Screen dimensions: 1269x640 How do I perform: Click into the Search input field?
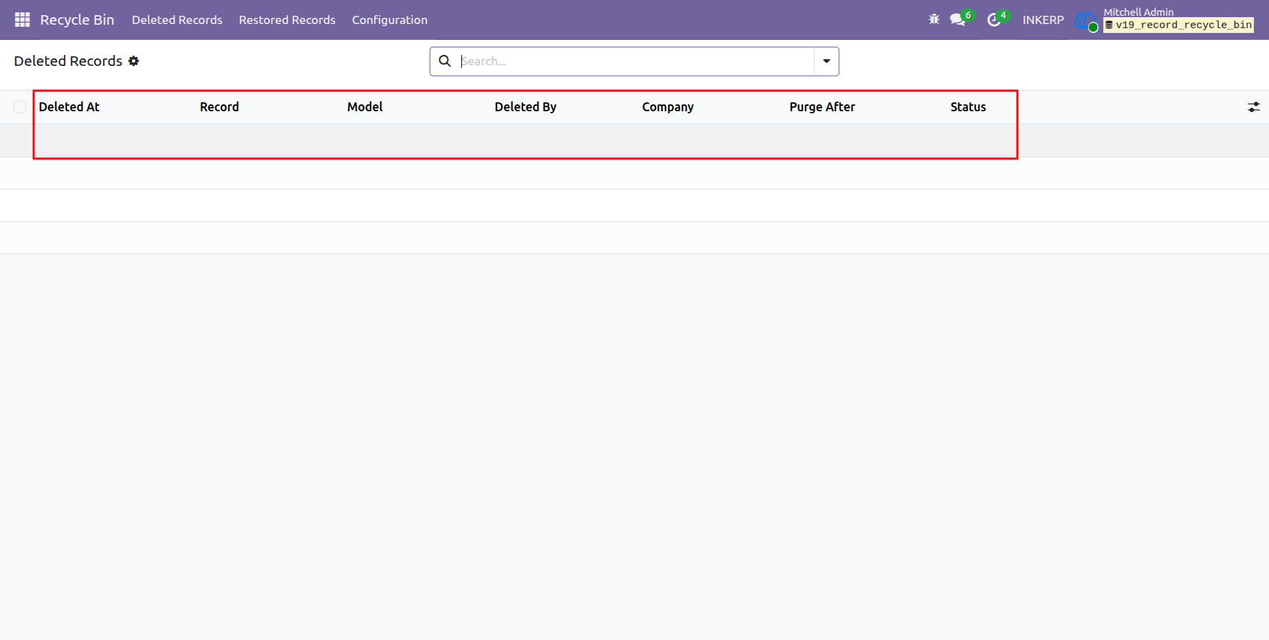click(636, 61)
